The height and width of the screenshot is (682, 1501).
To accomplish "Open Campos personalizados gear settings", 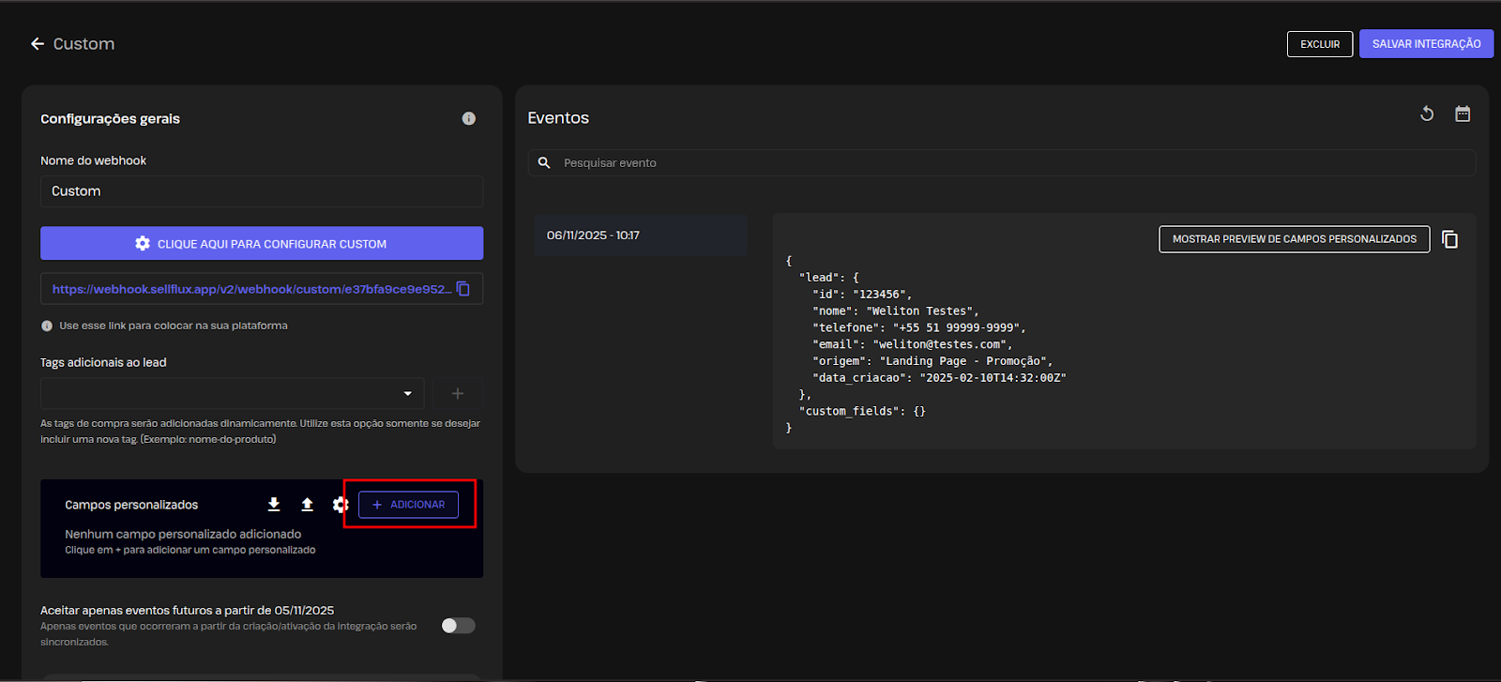I will point(340,505).
